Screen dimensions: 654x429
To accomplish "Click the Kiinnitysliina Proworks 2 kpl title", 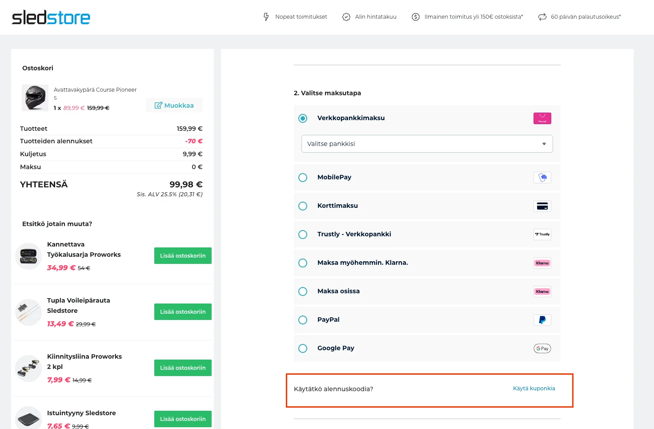I will click(x=84, y=362).
